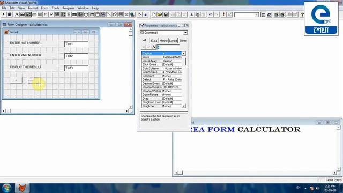Click the Save diskette toolbar icon
The image size is (343, 193).
point(166,14)
